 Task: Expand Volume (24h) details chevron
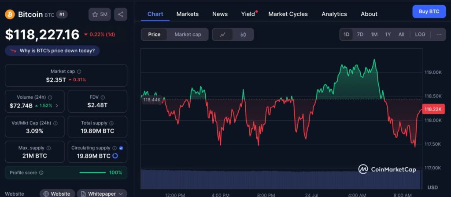click(57, 106)
